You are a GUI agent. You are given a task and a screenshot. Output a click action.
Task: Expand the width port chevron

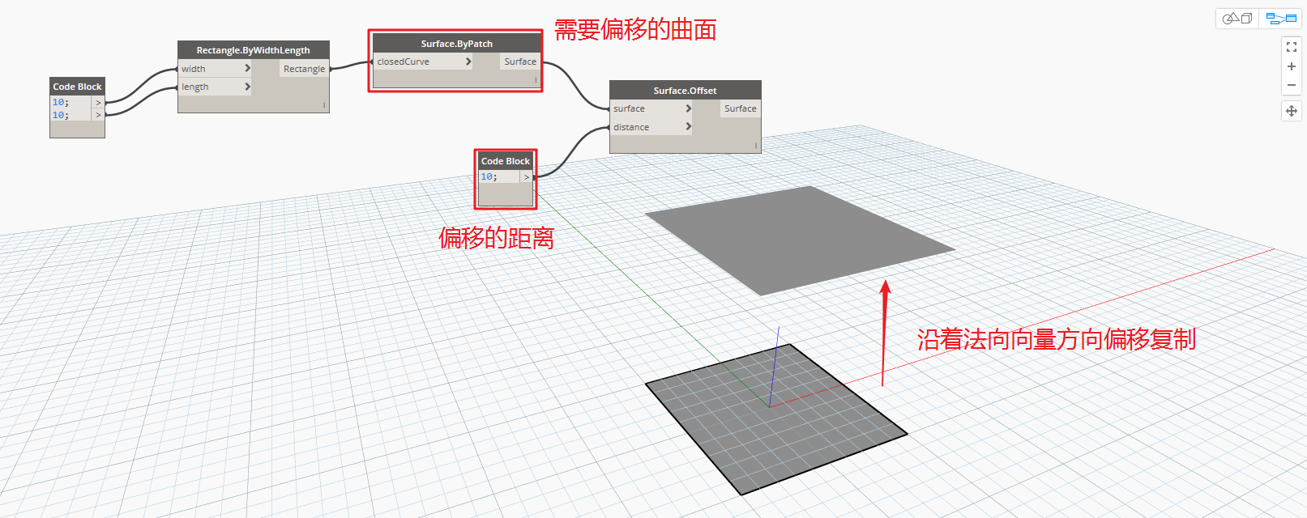click(x=247, y=69)
